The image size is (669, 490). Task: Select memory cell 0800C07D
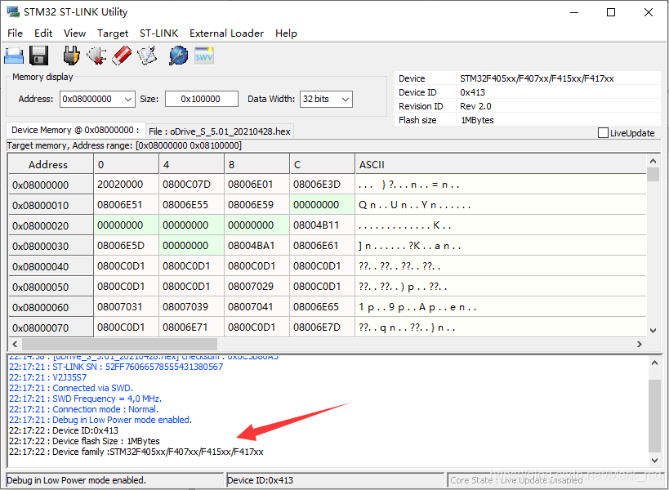186,185
